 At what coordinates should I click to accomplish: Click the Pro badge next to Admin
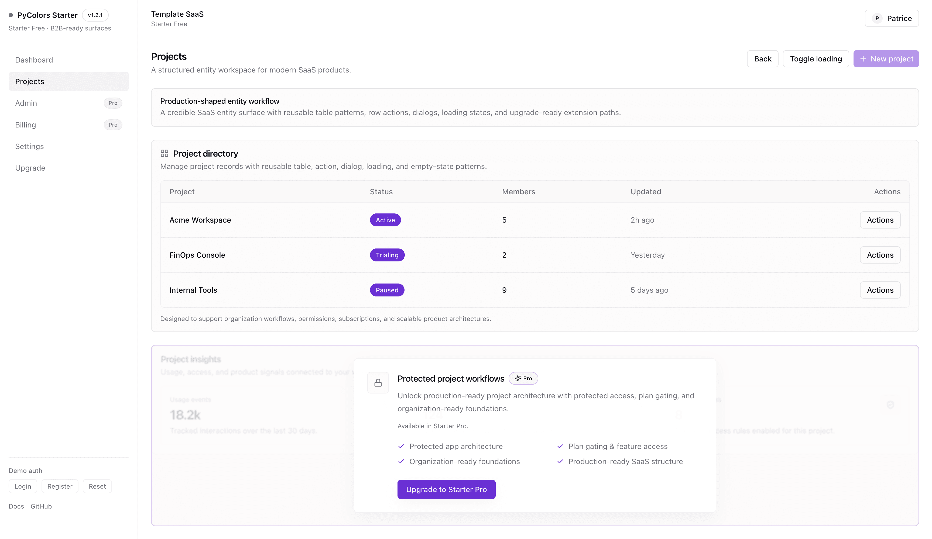click(x=113, y=103)
